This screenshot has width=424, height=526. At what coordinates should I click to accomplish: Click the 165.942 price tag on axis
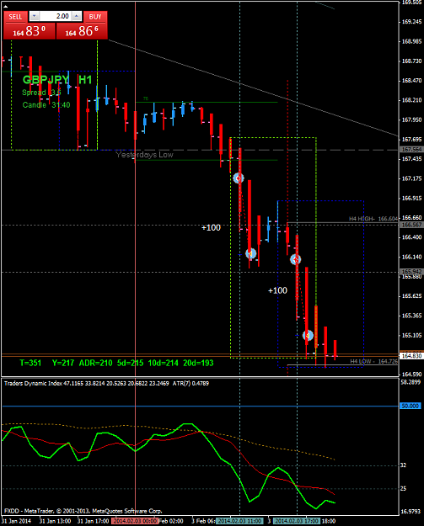coord(411,271)
